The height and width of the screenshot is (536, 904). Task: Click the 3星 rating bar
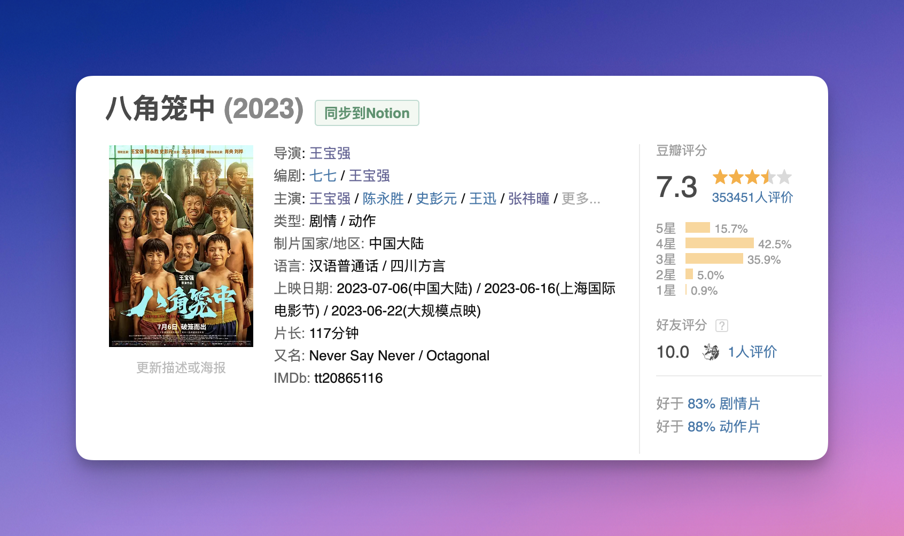tap(714, 259)
